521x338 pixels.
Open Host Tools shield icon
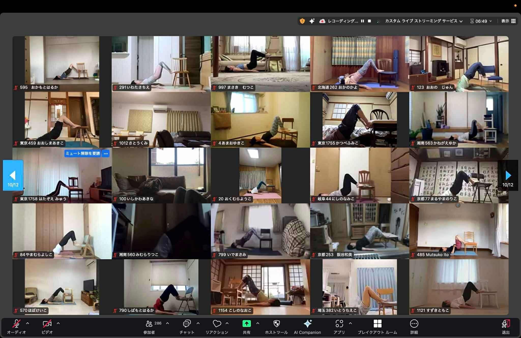tap(276, 324)
